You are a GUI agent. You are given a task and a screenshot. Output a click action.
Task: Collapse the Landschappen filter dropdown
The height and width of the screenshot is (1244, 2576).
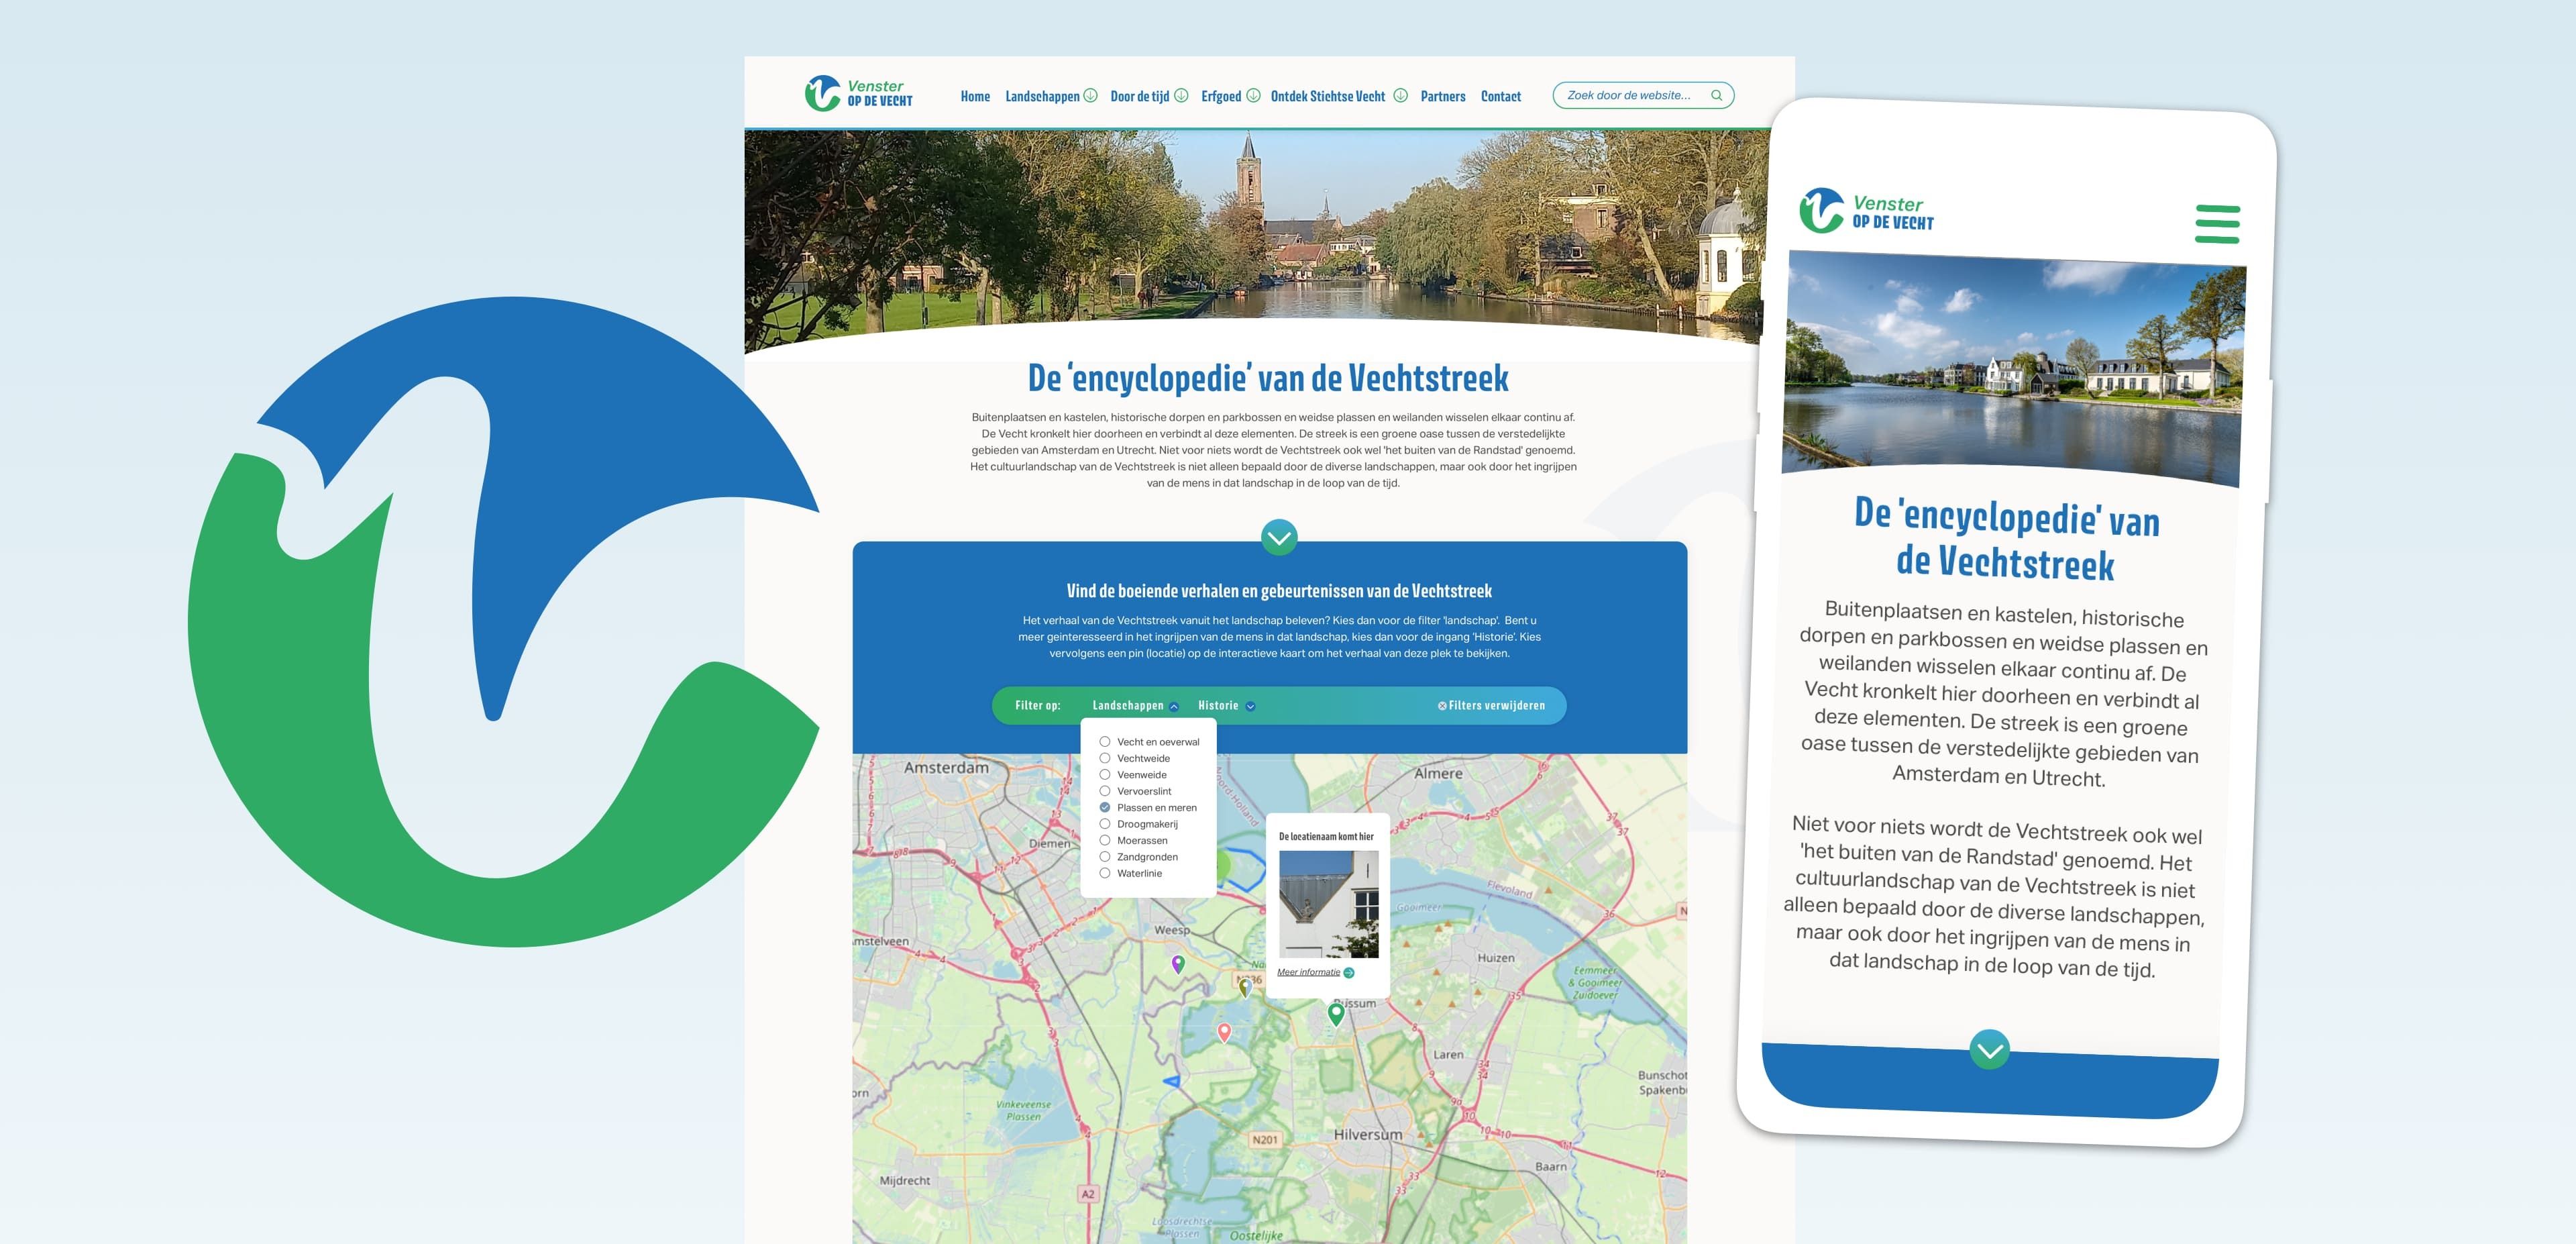coord(1135,706)
